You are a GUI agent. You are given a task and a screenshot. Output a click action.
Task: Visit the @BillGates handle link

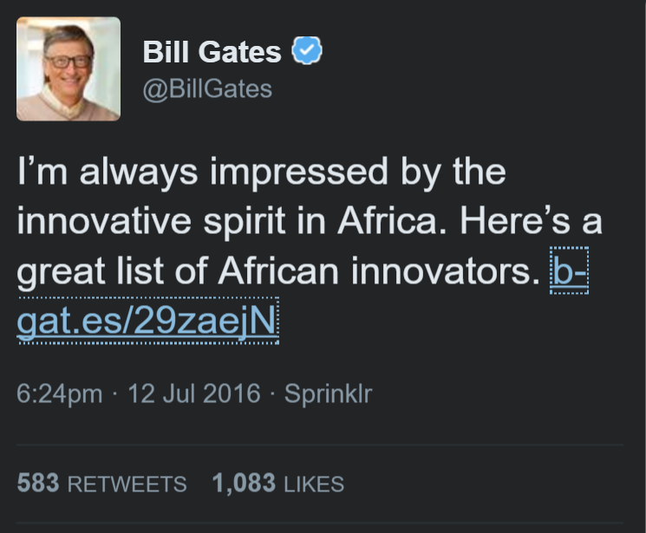point(207,89)
